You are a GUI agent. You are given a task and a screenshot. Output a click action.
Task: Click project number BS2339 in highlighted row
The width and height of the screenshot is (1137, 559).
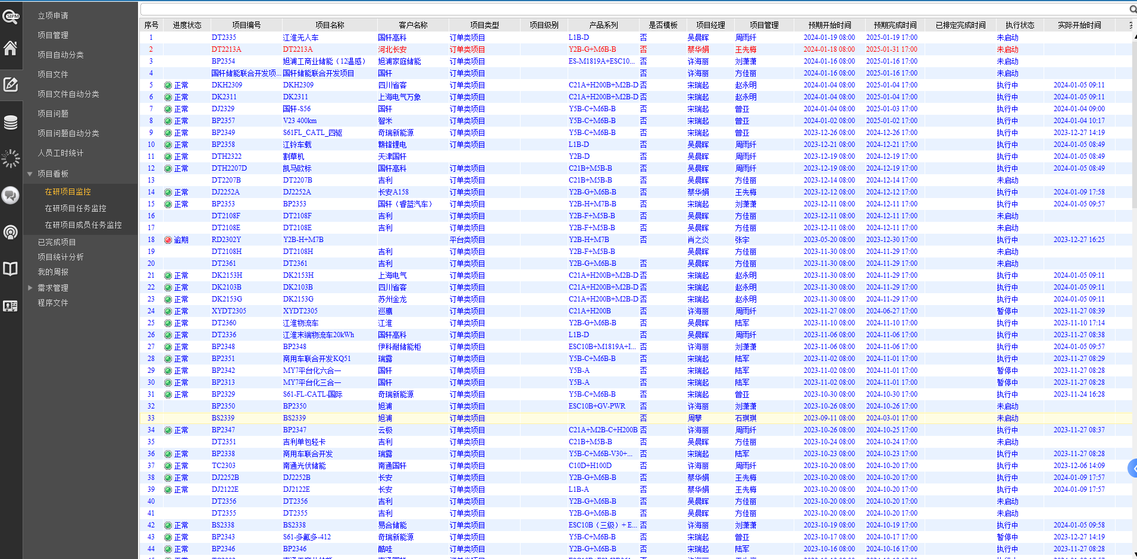(223, 418)
